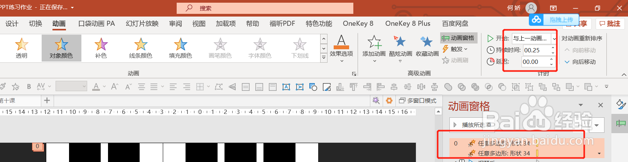Open quick toolbar customize dropdown
Screen dimensions: 628x162
coord(606,87)
